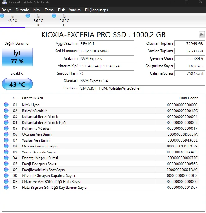206x213 pixels.
Task: Select the C: drive status orb
Action: tap(2, 16)
